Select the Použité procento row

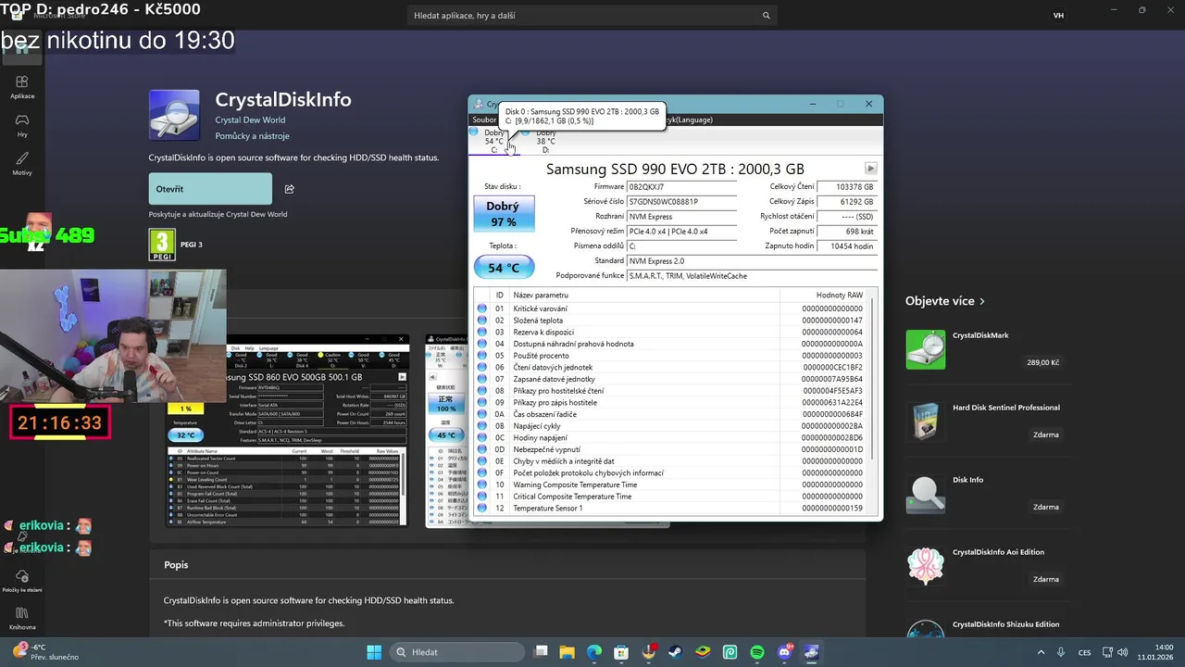669,356
